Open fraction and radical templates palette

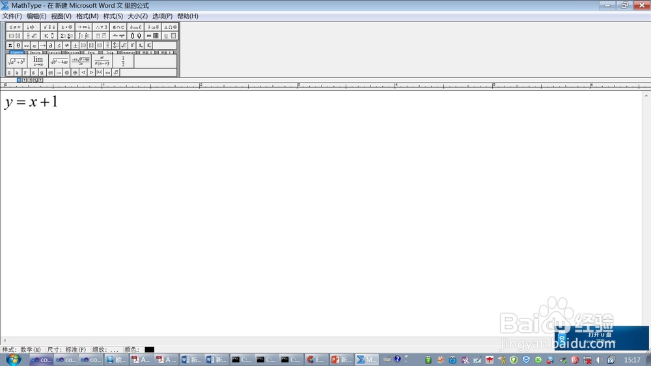point(32,36)
